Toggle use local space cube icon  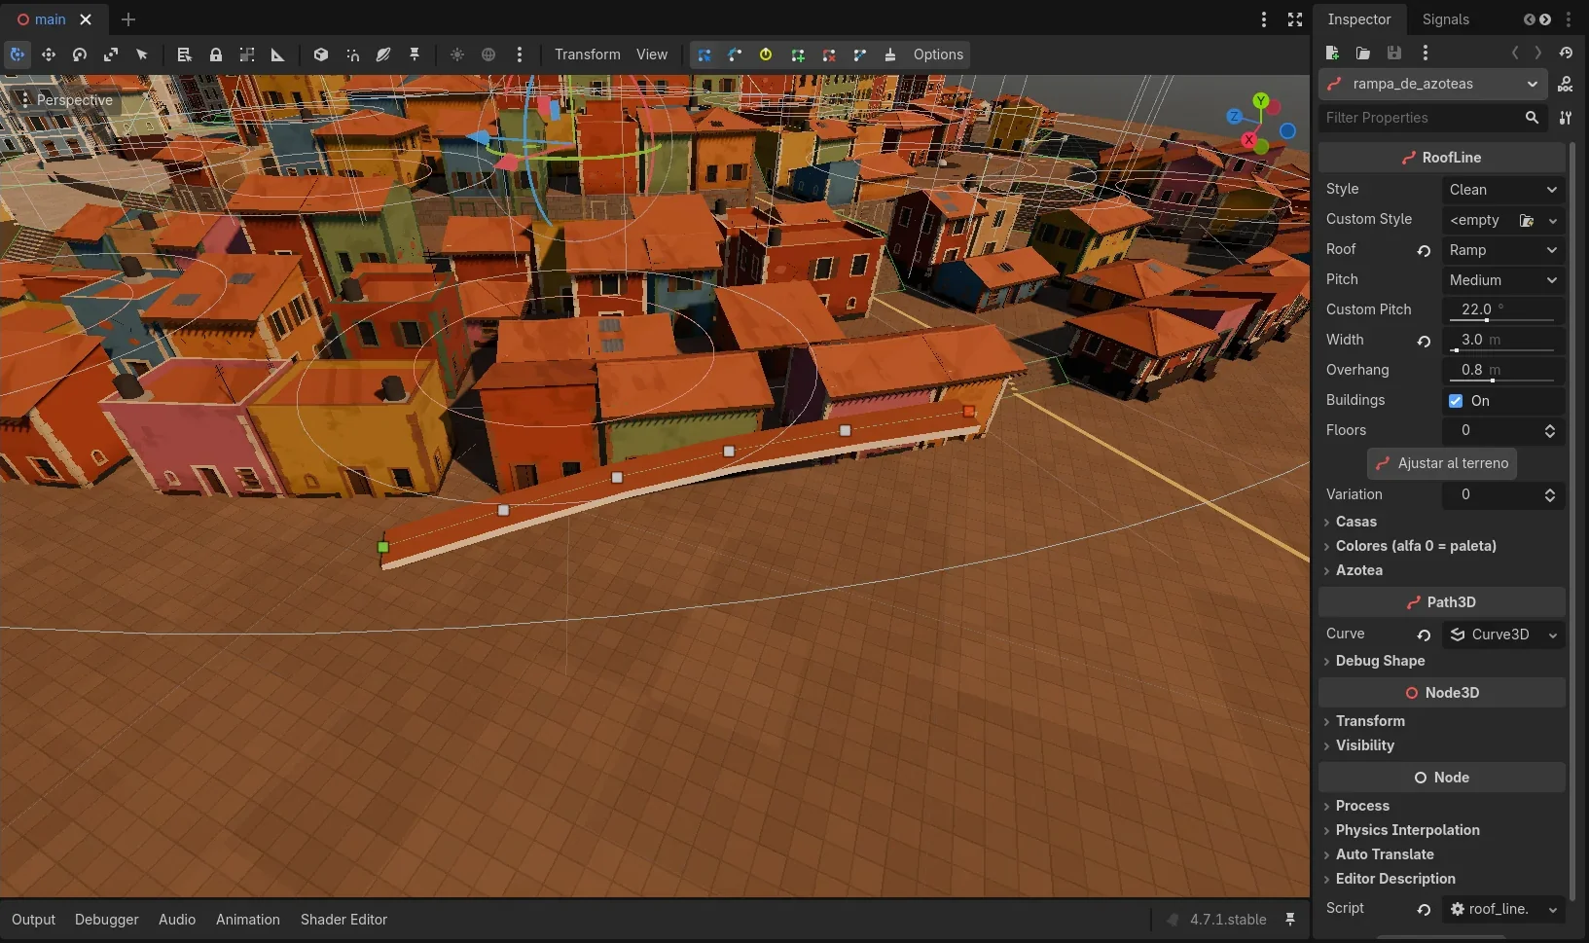321,54
